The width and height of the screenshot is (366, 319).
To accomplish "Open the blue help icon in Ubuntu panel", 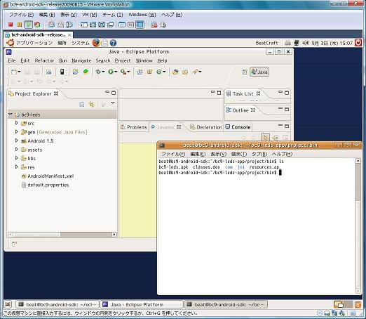I will [113, 43].
